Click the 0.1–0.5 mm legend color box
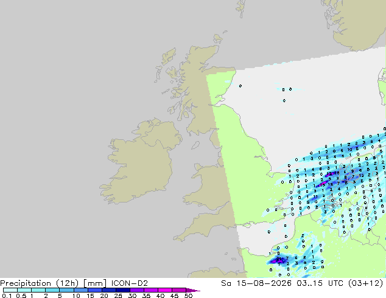This screenshot has width=386, height=298. click(10, 290)
